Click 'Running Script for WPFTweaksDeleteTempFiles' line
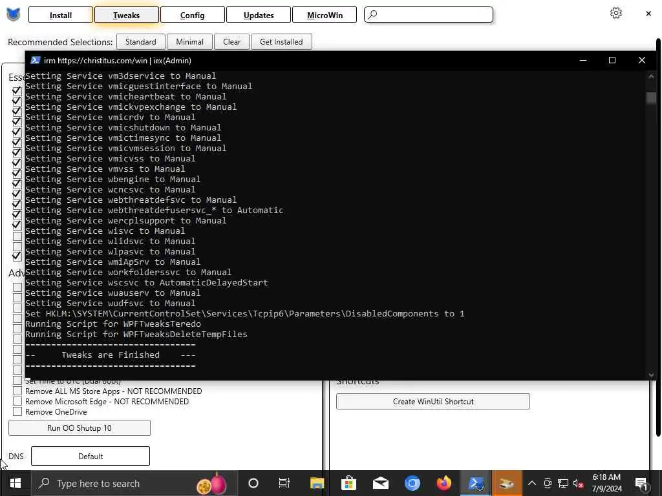Screen dimensions: 662x496 (136, 334)
